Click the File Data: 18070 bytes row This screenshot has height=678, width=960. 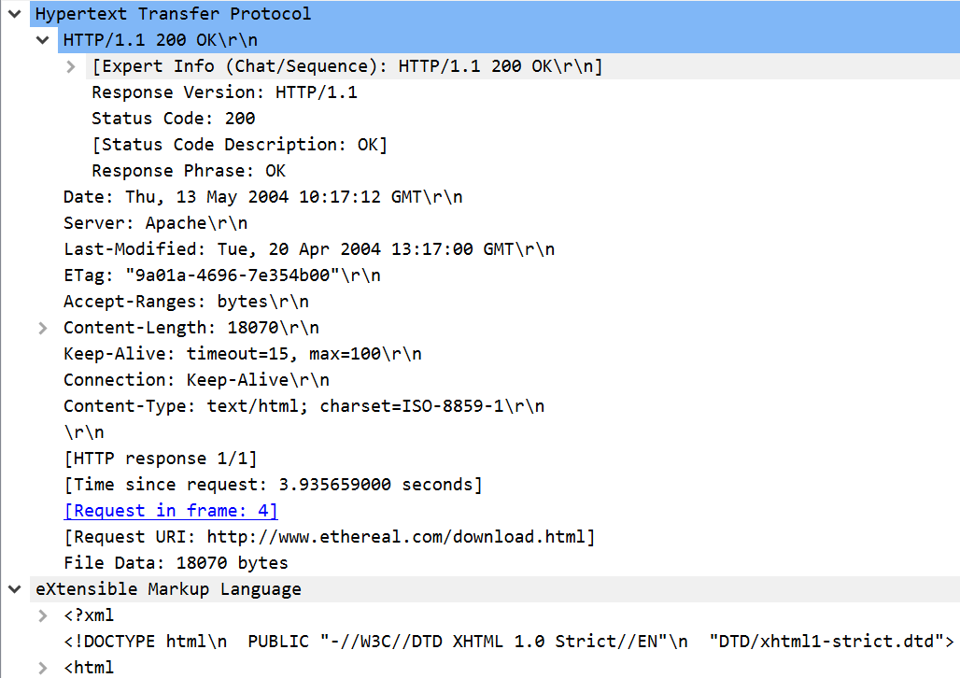[x=176, y=563]
